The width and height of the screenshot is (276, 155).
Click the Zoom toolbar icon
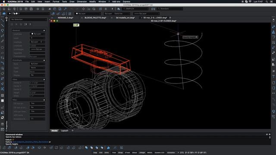94,9
